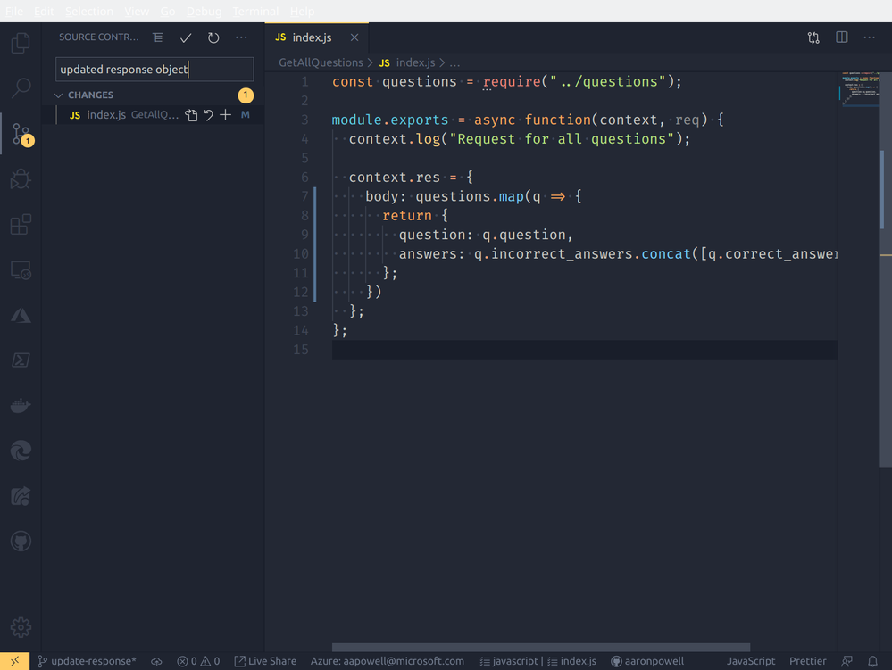Viewport: 892px width, 670px height.
Task: Click Azure account aapowell@microsoft.com
Action: (x=387, y=661)
